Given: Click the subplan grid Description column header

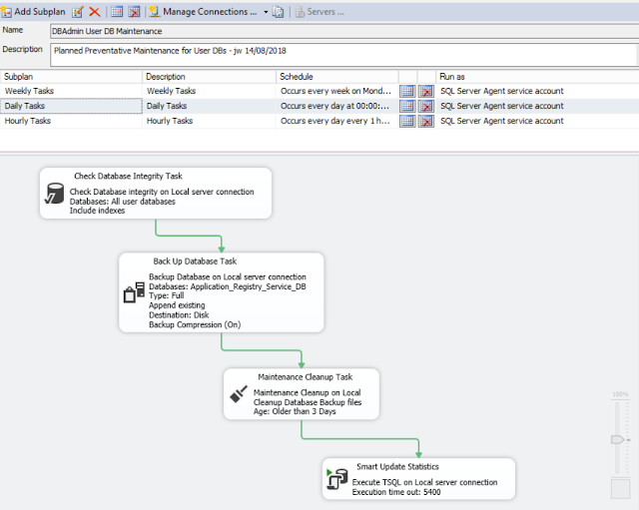Looking at the screenshot, I should [209, 77].
